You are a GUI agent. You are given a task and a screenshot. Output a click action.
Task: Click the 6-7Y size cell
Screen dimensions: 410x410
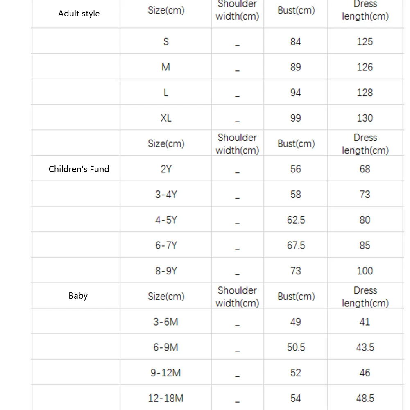166,245
